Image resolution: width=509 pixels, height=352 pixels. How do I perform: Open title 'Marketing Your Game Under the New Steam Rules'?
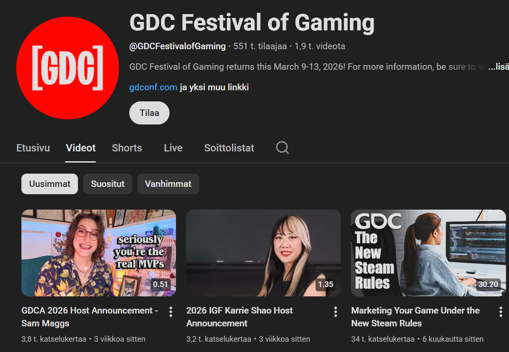click(x=416, y=317)
